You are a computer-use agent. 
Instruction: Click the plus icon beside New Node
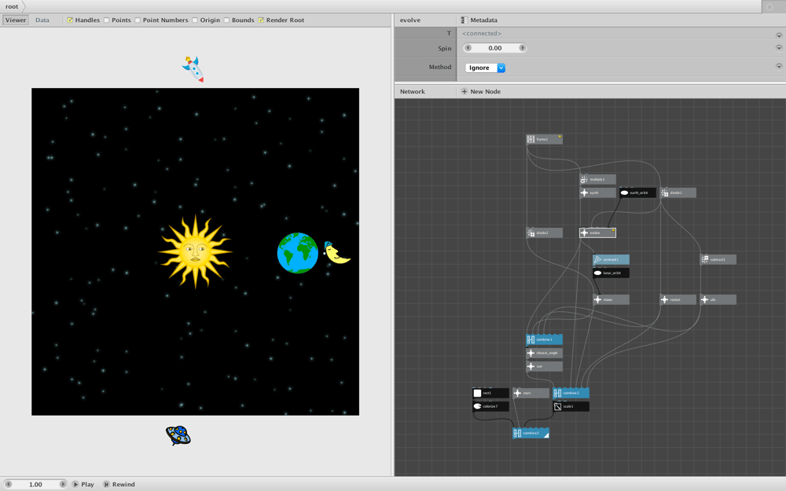point(465,92)
